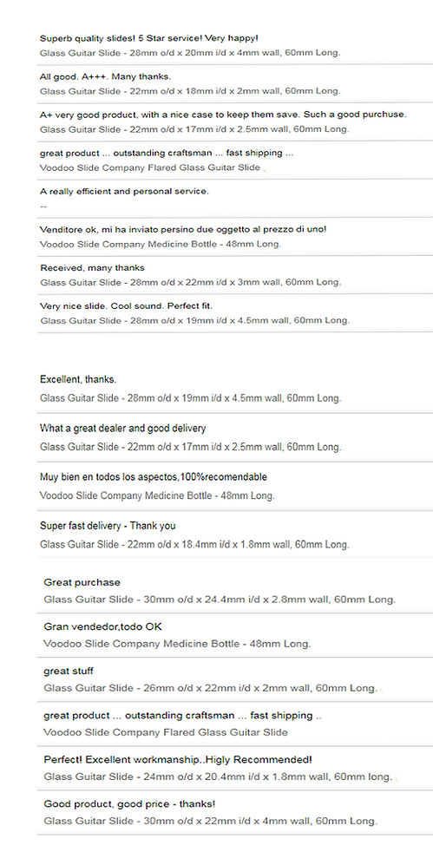Image resolution: width=433 pixels, height=865 pixels.
Task: Open the slide listing under 'Excellent, thanks.'
Action: tap(190, 398)
